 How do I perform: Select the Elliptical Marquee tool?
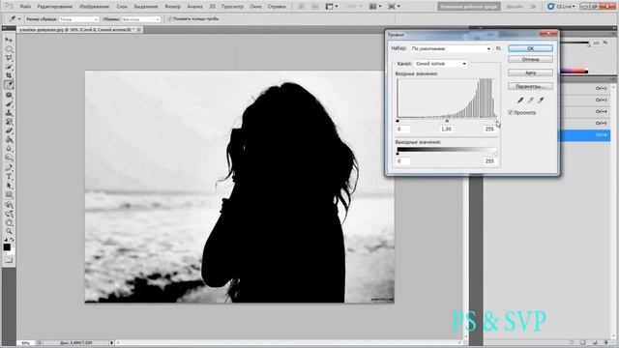(9, 49)
